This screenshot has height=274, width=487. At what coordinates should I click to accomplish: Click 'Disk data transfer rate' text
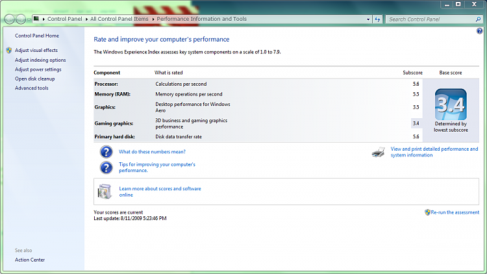point(179,137)
